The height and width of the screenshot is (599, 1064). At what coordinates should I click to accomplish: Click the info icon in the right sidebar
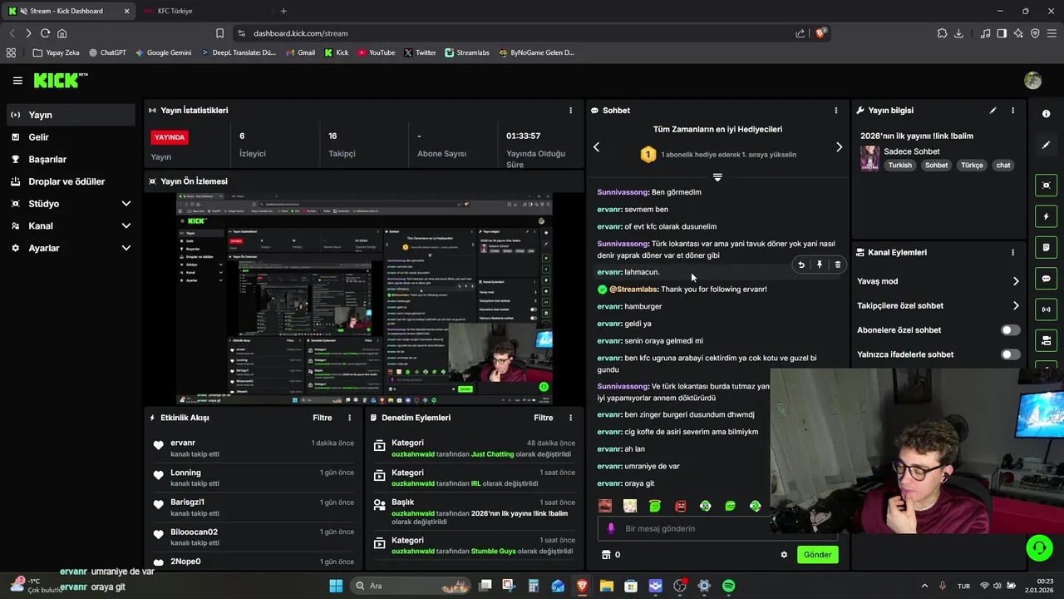pos(1046,114)
